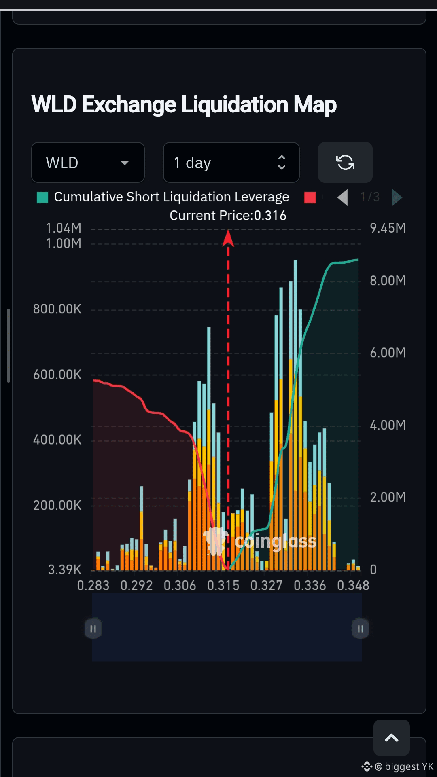This screenshot has width=437, height=777.
Task: Click the scroll-to-top chevron button
Action: tap(391, 738)
